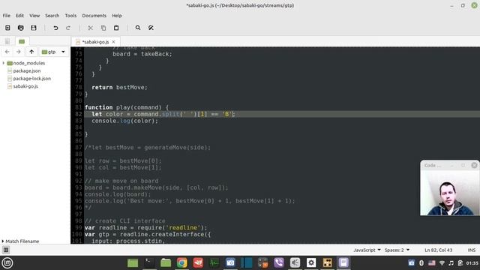Open the Bluetooth tray icon
480x270 pixels.
tap(421, 263)
